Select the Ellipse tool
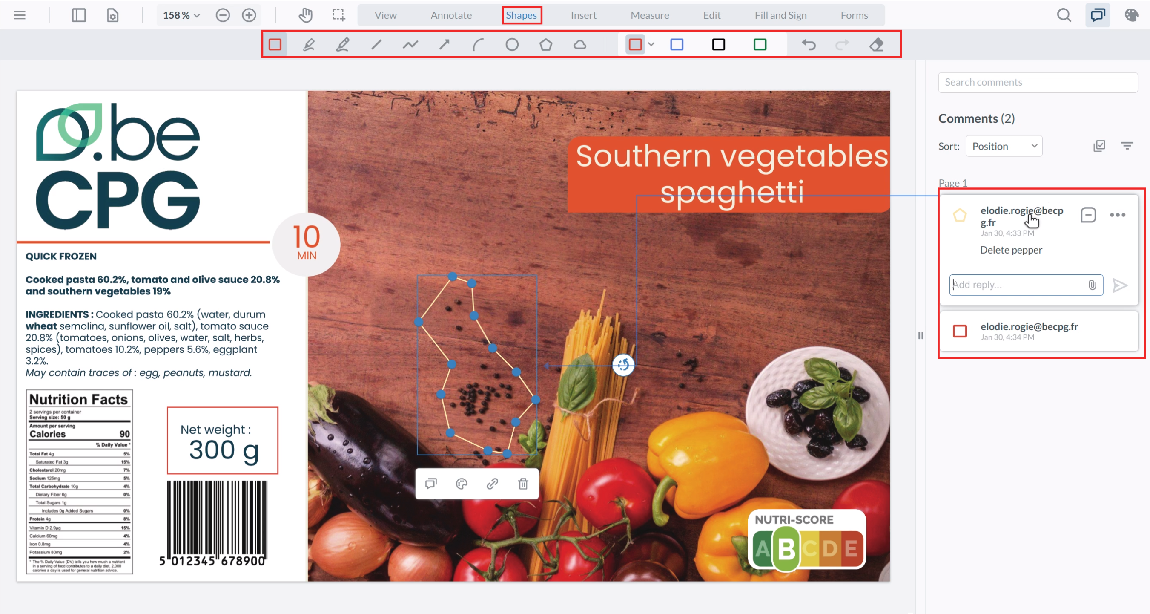Image resolution: width=1150 pixels, height=614 pixels. pyautogui.click(x=512, y=44)
